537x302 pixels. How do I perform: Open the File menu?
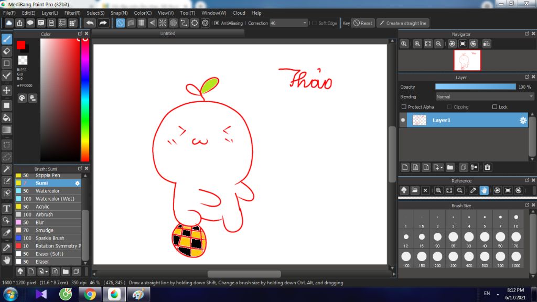tap(9, 13)
